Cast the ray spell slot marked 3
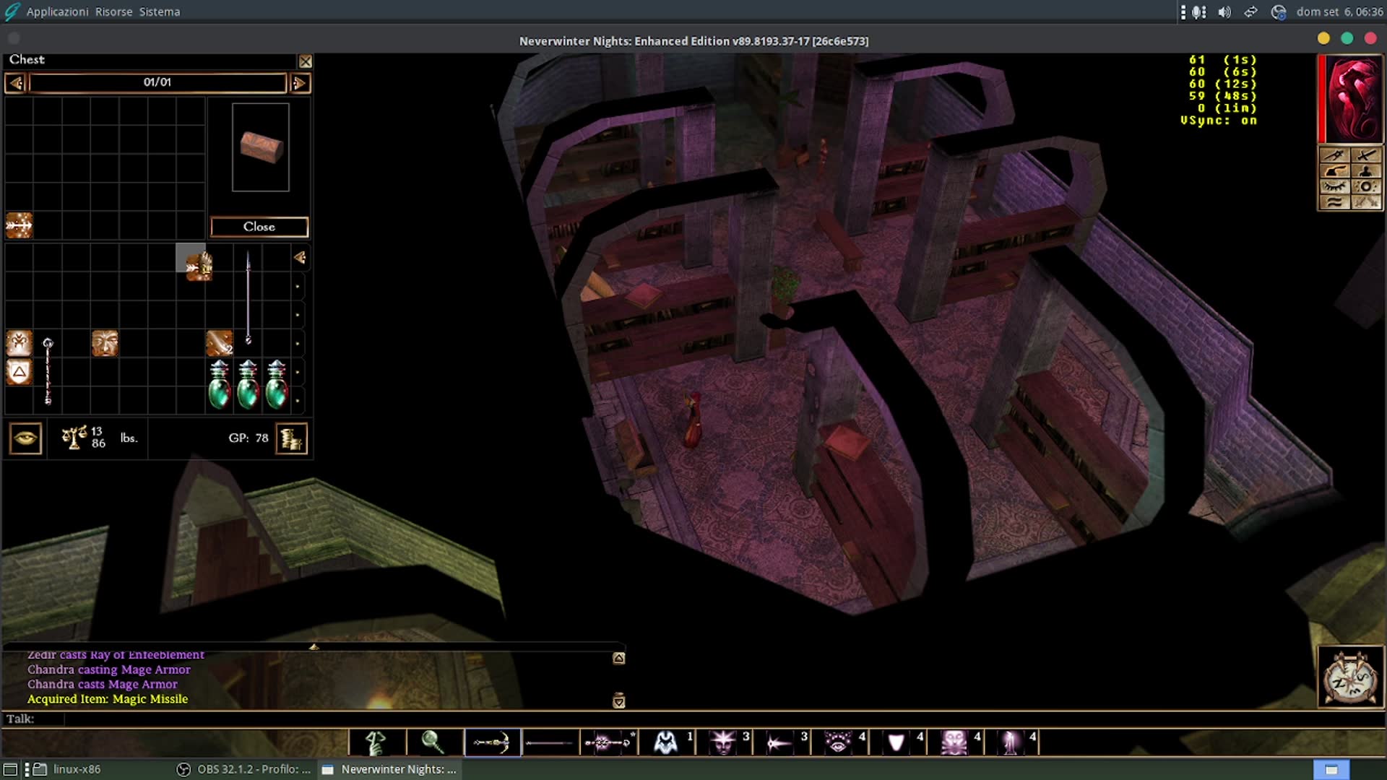 click(x=781, y=742)
